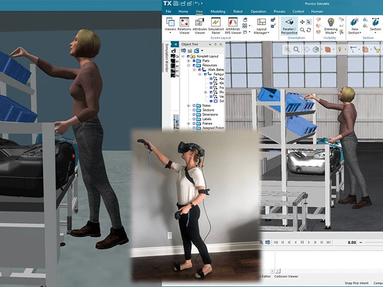The image size is (383, 287).
Task: Switch to the Operation ribbon tab
Action: tap(258, 11)
